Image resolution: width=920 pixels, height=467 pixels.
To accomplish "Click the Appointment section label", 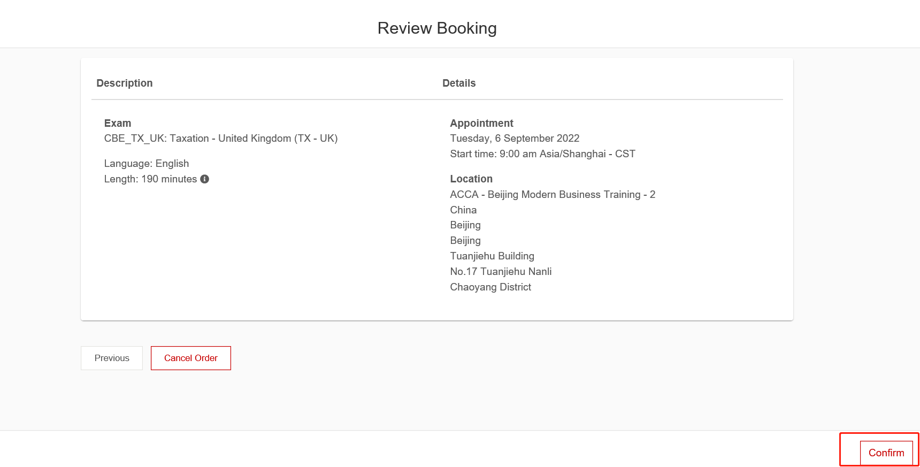I will (481, 123).
